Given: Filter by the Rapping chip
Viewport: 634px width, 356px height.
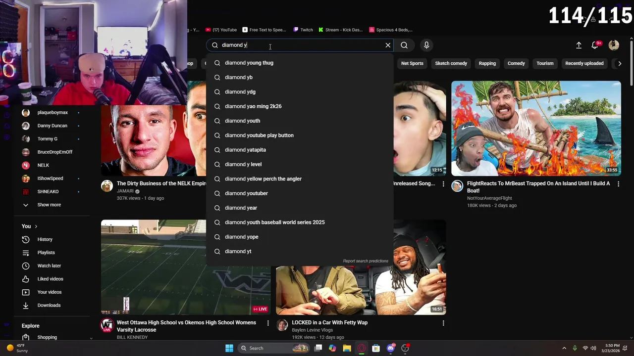Looking at the screenshot, I should click(487, 63).
